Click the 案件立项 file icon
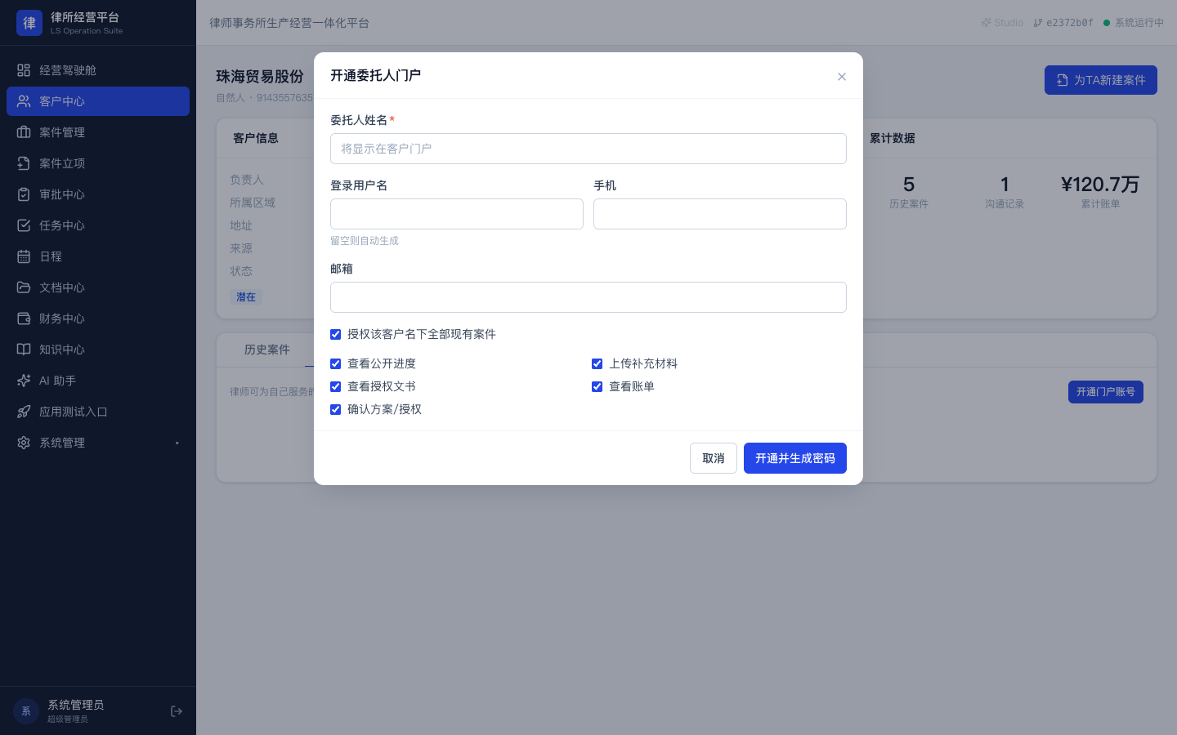Screen dimensions: 1177x735 (24, 163)
